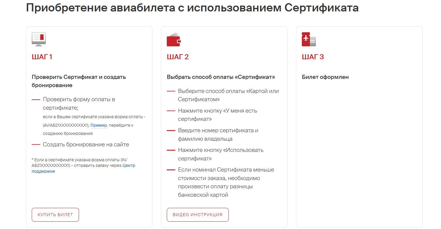Click the «Создать бронирование на сайте» list item
This screenshot has height=229, width=441.
click(86, 144)
